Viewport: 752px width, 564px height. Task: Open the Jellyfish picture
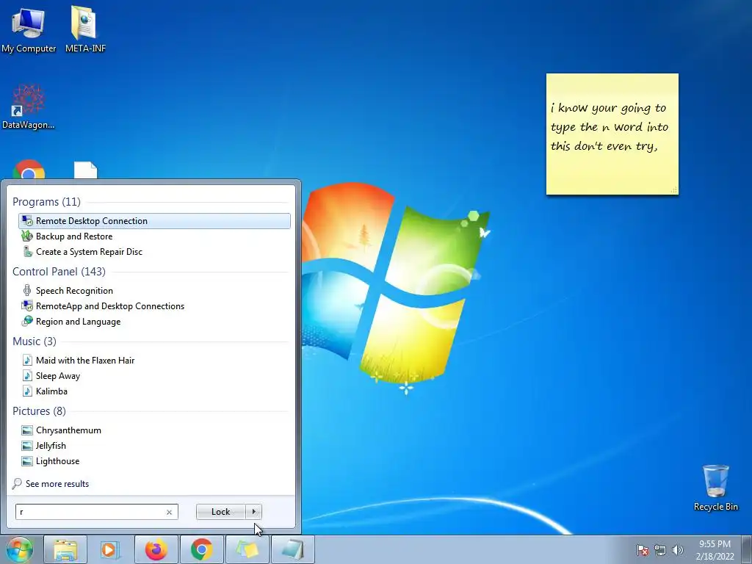(51, 446)
